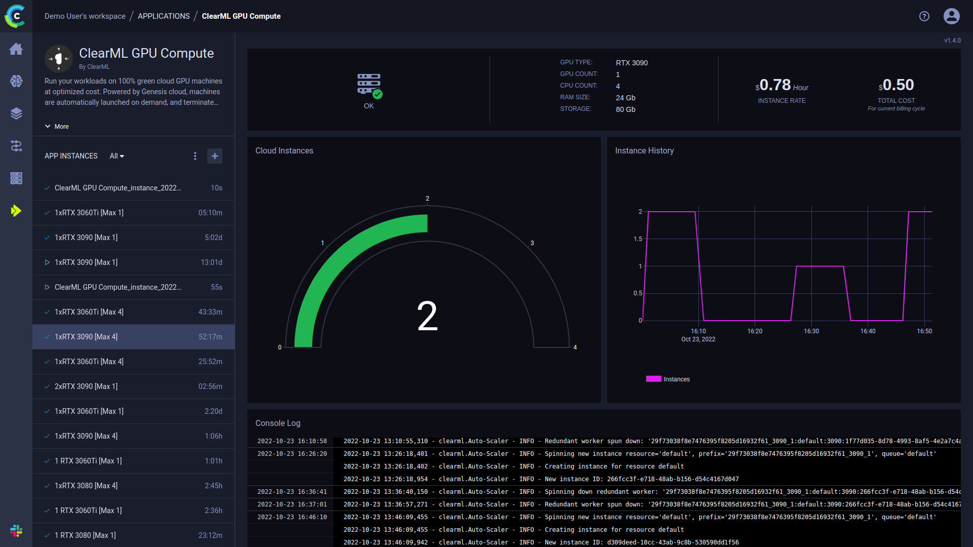Expand the More description section
The image size is (973, 547).
click(x=56, y=126)
